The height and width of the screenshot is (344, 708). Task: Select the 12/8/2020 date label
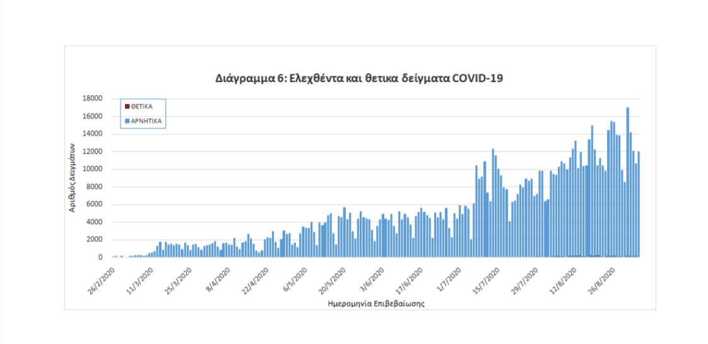point(562,278)
